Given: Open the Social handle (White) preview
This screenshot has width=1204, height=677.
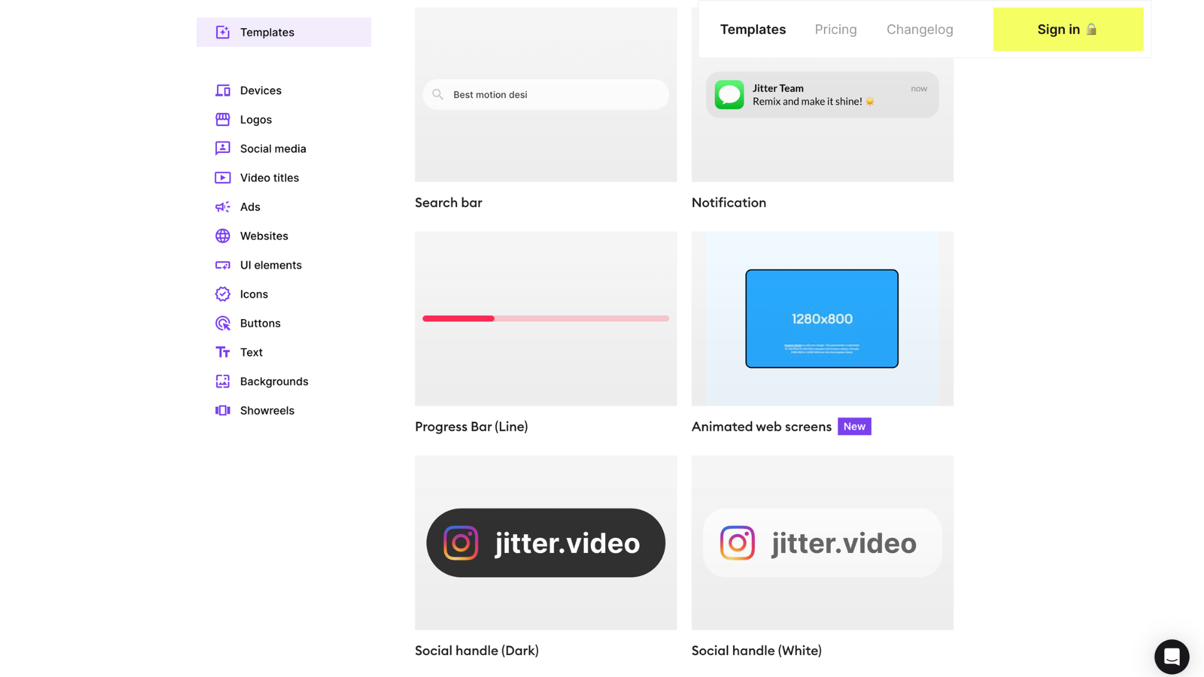Looking at the screenshot, I should [822, 543].
